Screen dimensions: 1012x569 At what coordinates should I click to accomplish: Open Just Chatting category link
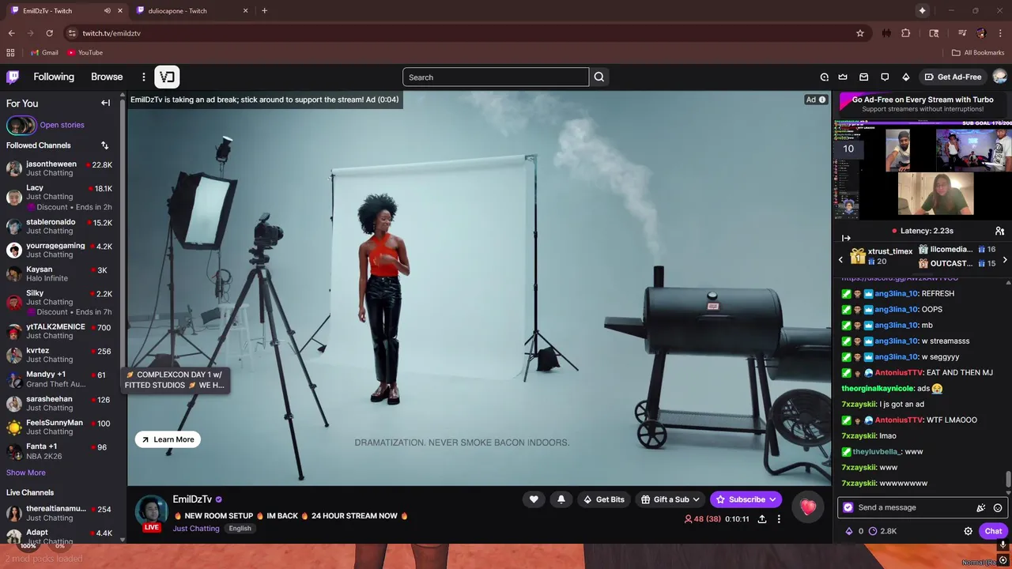pyautogui.click(x=196, y=528)
